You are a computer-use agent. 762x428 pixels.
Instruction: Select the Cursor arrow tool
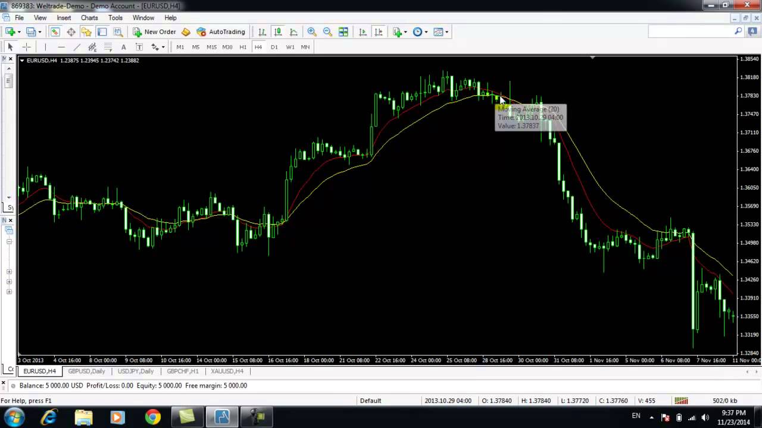coord(10,47)
